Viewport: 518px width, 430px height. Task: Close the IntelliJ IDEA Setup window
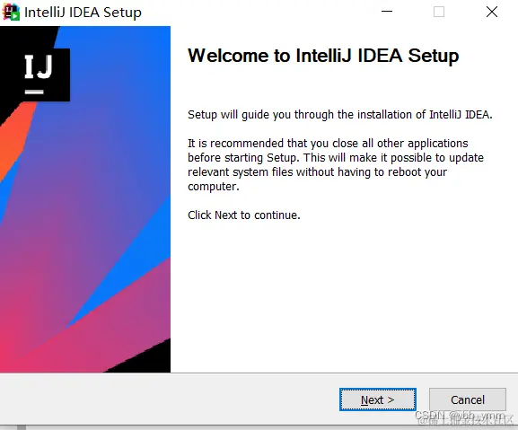click(492, 12)
